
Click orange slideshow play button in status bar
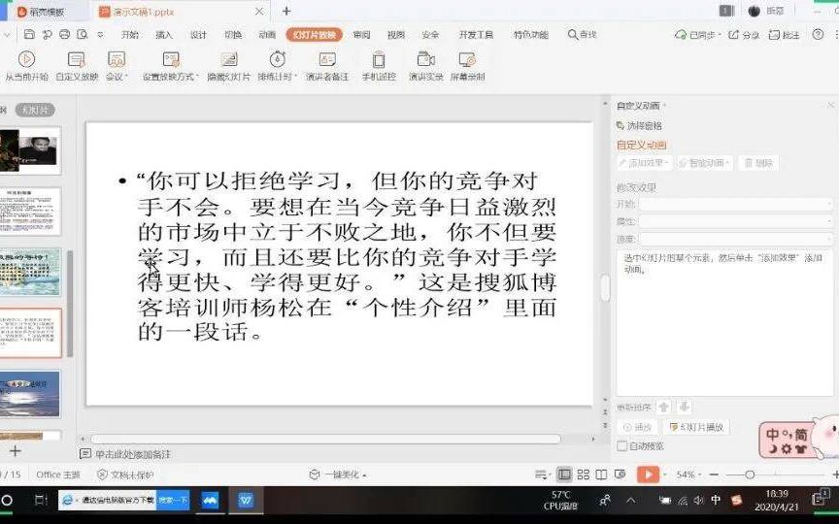pos(648,475)
